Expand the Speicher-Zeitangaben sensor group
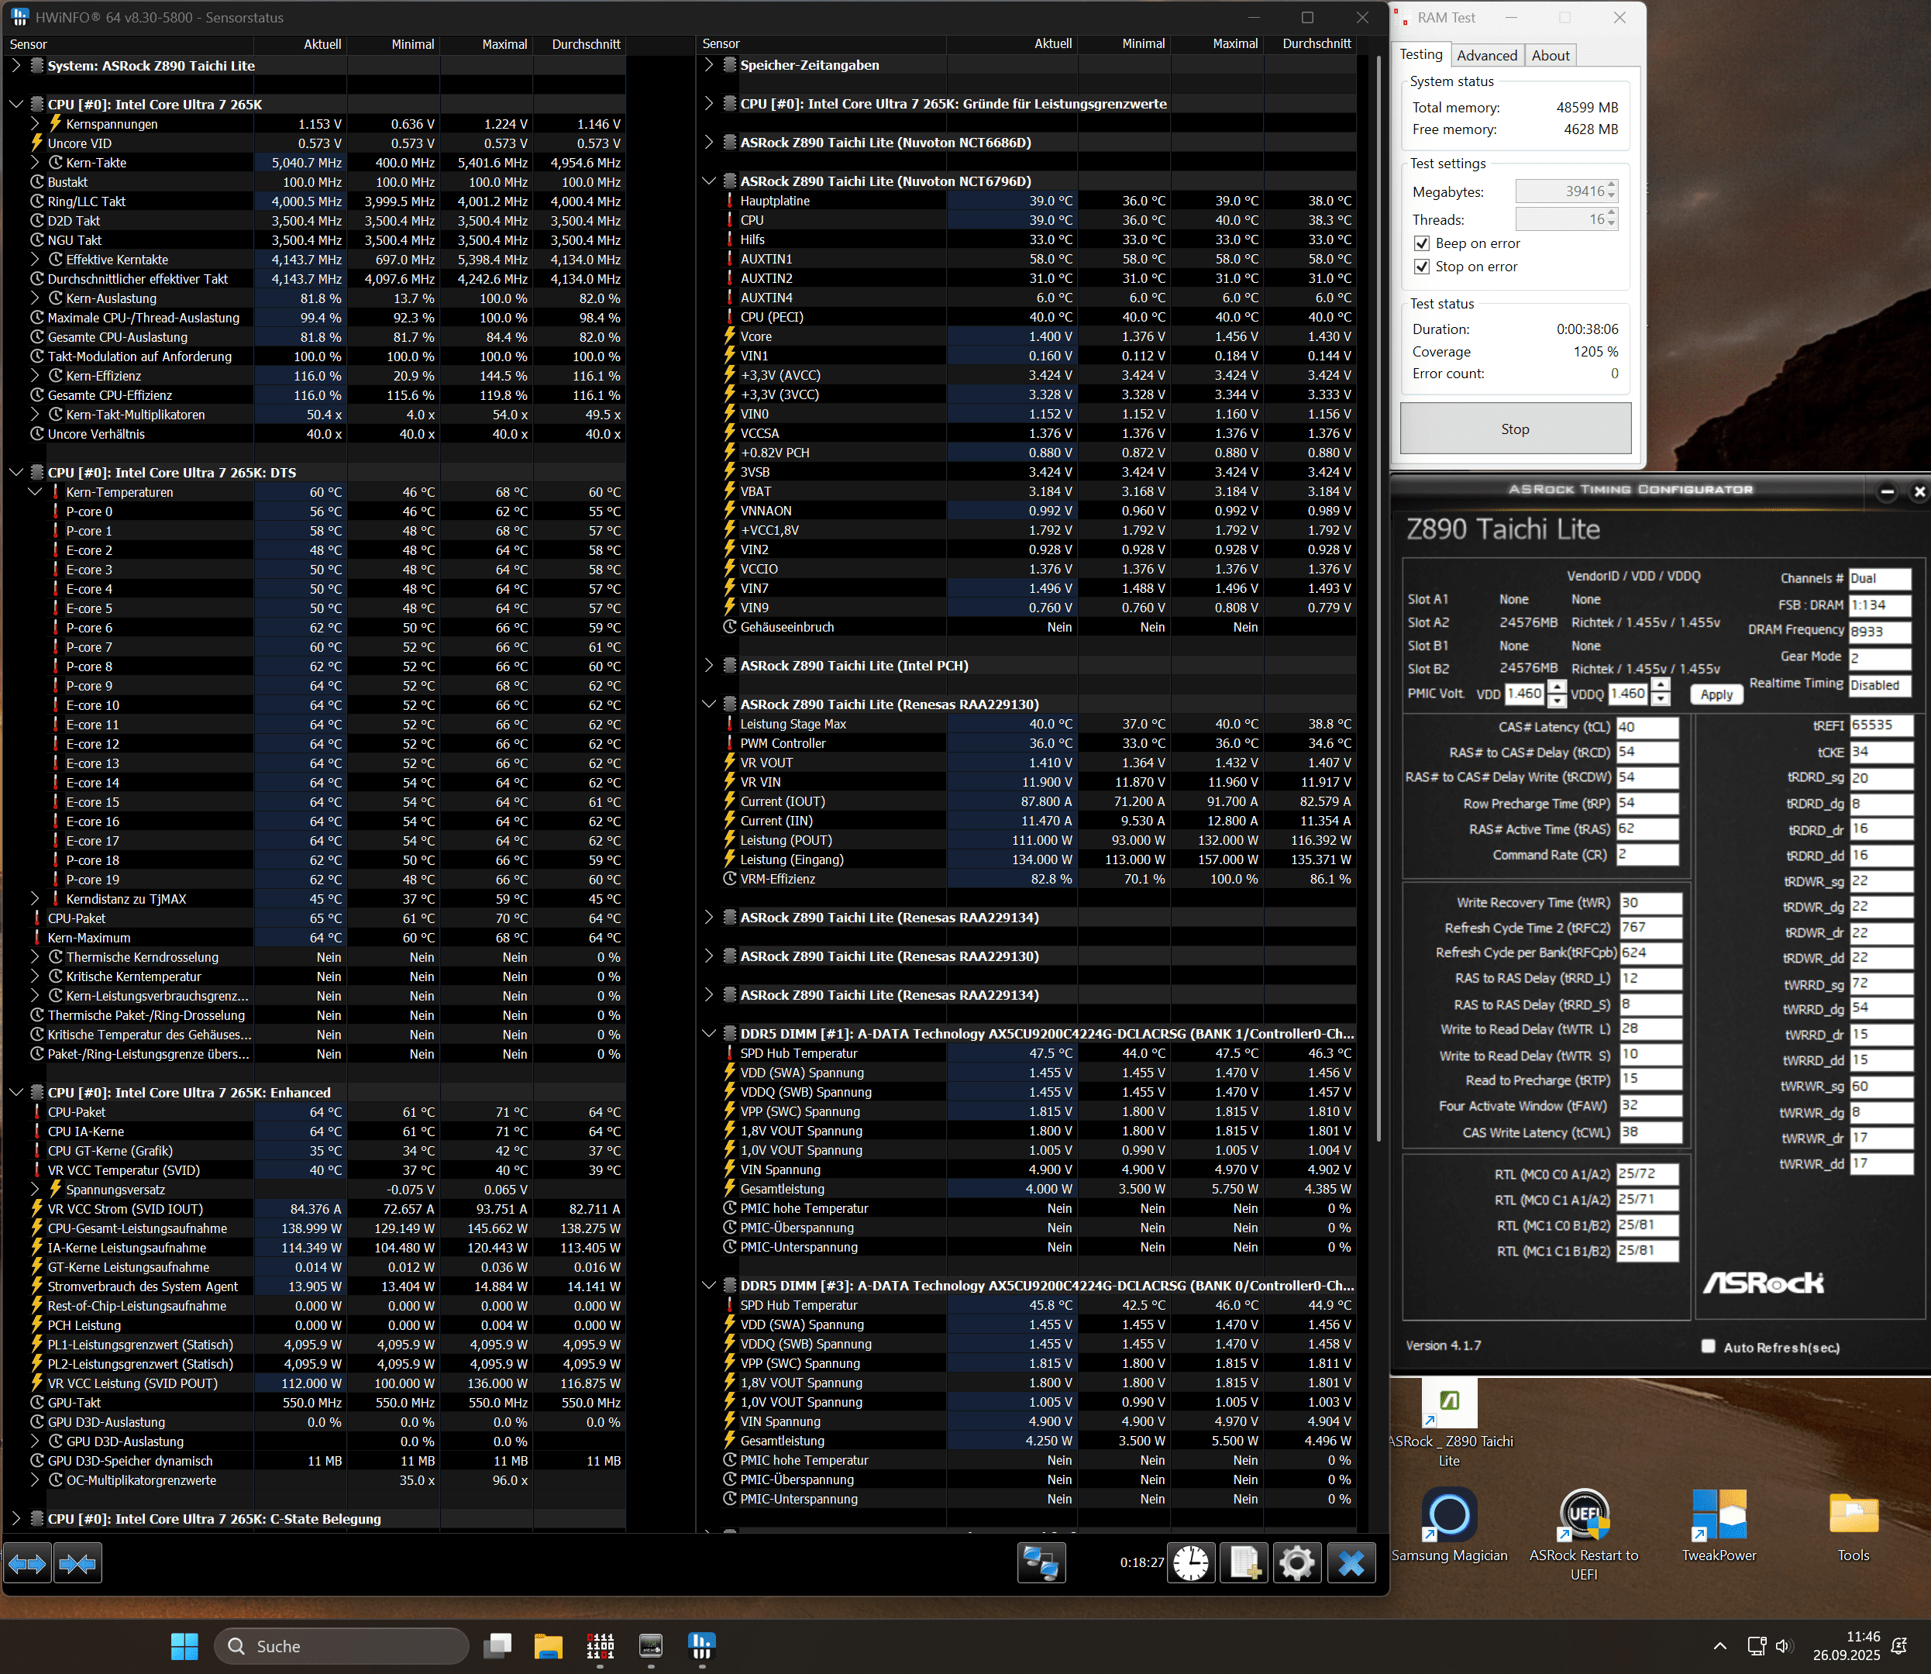Screen dimensions: 1931x1674 tap(709, 64)
